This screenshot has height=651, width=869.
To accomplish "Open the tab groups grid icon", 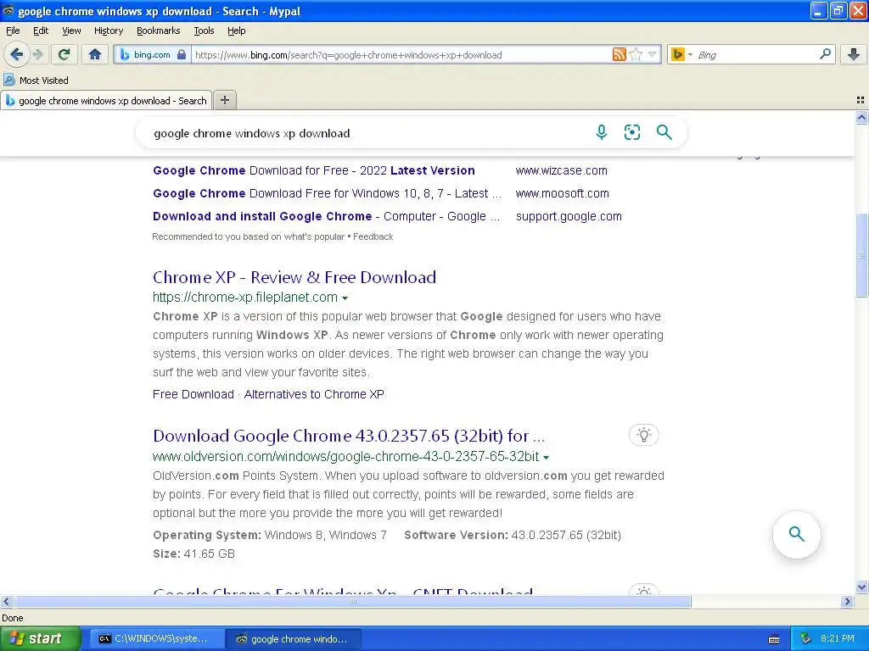I will pos(861,100).
